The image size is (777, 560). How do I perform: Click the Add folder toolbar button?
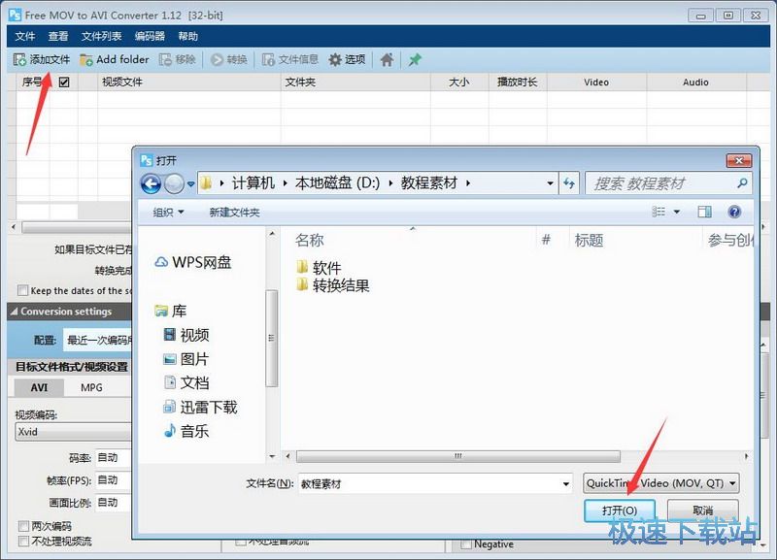[115, 59]
